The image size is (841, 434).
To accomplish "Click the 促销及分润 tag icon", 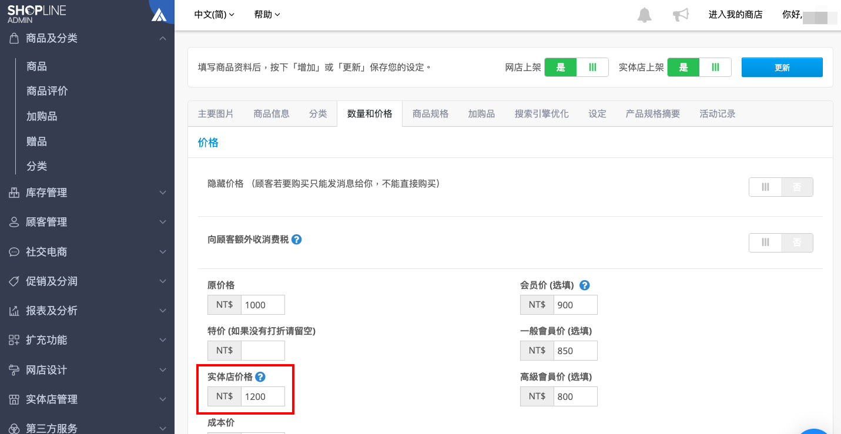I will (14, 281).
